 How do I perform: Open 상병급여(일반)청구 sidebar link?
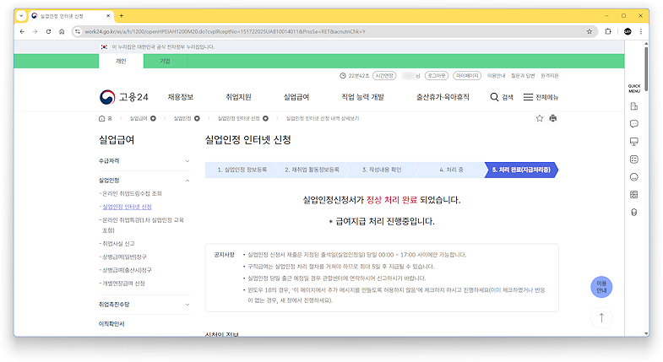click(x=124, y=257)
